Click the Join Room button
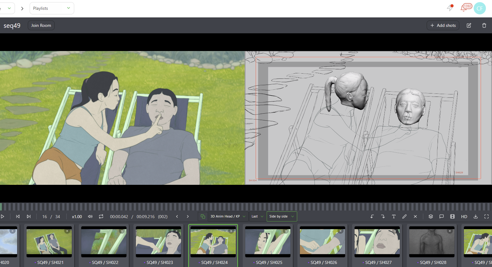 point(41,25)
